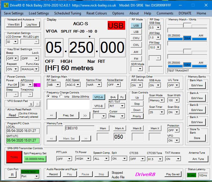The height and width of the screenshot is (182, 212).
Task: Click the CBEU10 memory name field
Action: pos(80,128)
